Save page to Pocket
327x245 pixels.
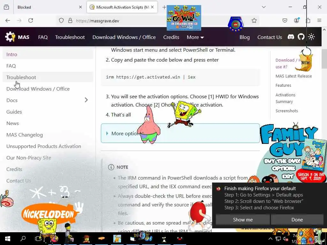285,20
